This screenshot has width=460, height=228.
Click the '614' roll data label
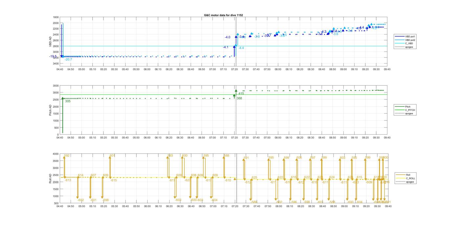[x=81, y=175]
